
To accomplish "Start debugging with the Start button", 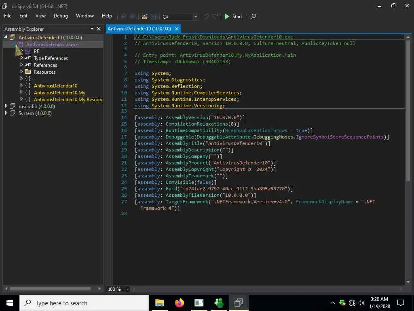I will (x=233, y=16).
